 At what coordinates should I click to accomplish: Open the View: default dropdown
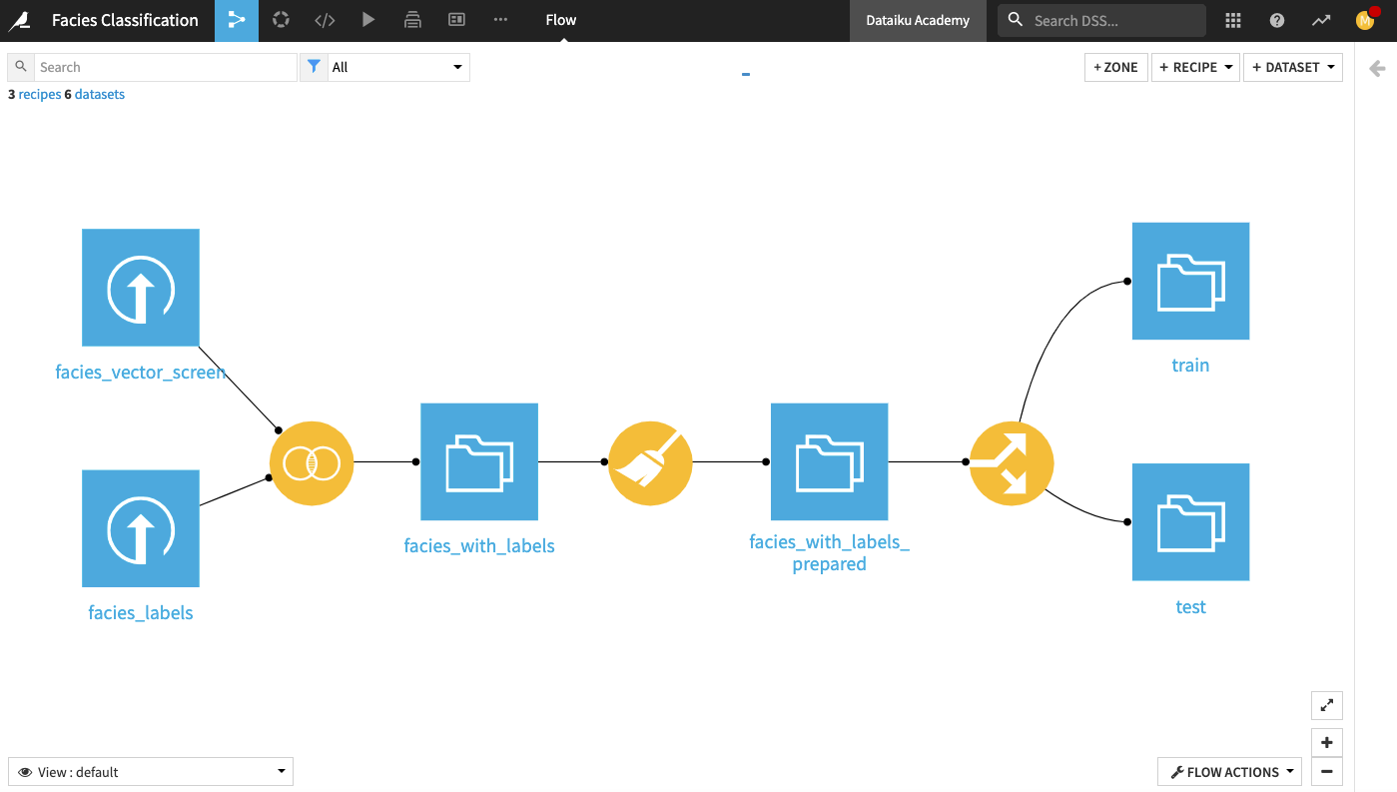click(151, 772)
